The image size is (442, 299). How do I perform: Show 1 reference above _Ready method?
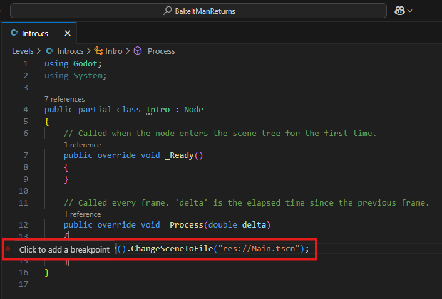tap(82, 145)
